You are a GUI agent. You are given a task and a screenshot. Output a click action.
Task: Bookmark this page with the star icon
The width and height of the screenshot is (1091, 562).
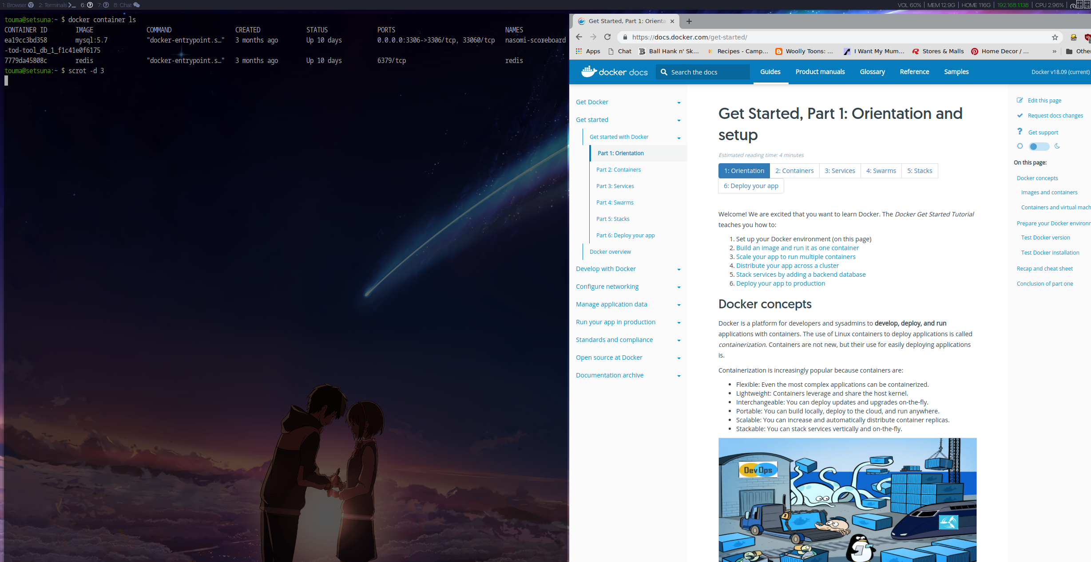1055,37
